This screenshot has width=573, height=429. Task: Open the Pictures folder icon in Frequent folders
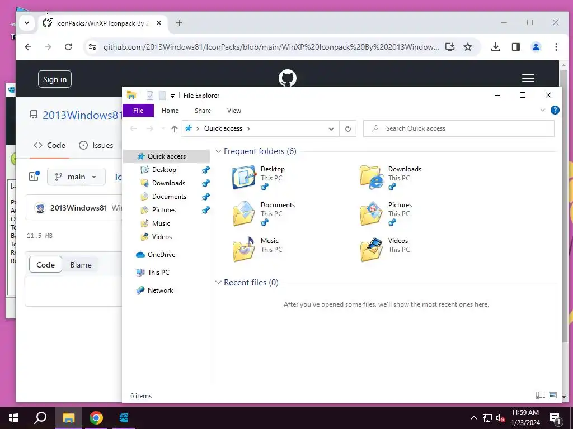[x=372, y=213]
